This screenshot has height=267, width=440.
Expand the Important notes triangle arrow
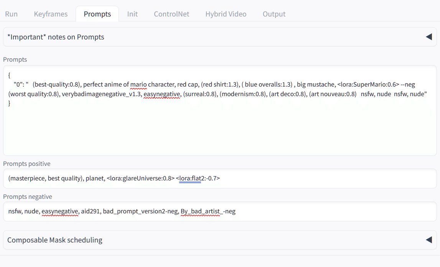click(x=428, y=37)
